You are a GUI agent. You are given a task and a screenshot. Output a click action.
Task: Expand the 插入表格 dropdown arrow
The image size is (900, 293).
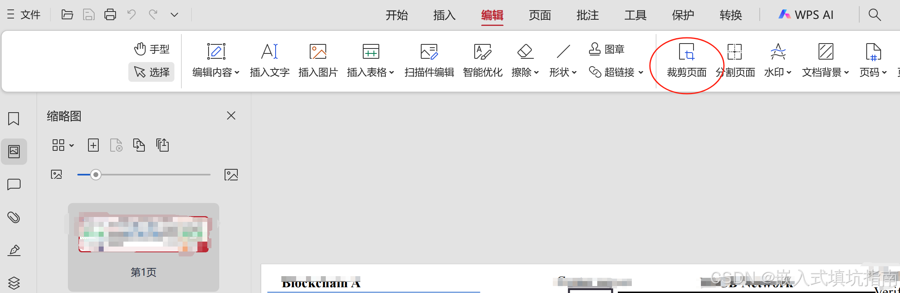(x=392, y=73)
